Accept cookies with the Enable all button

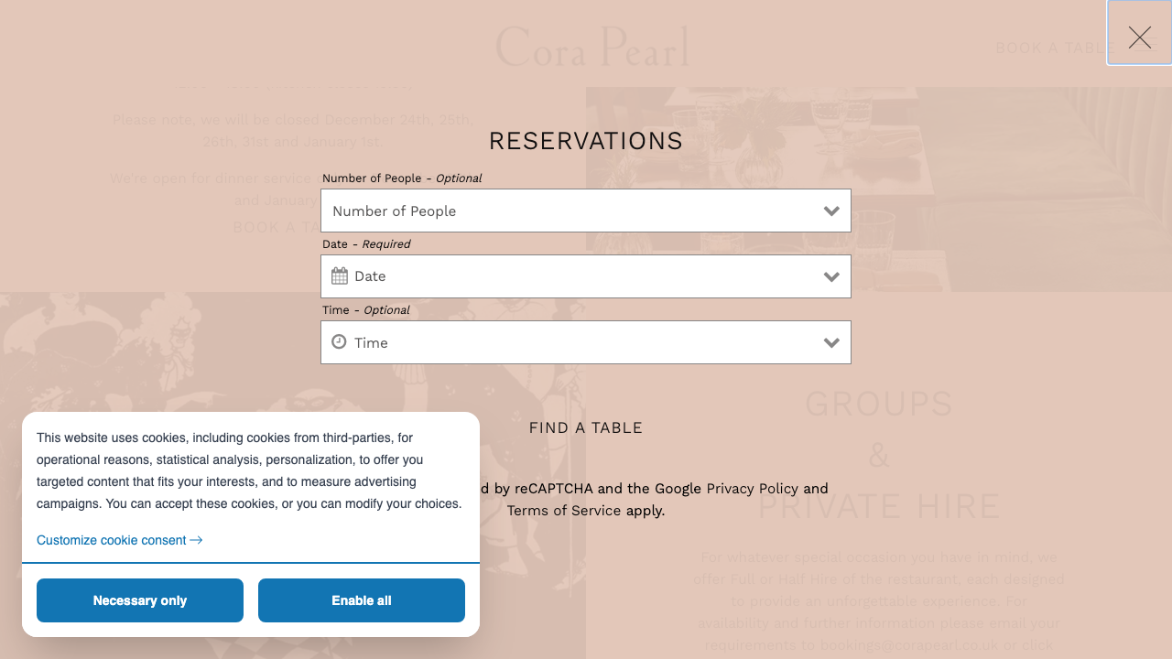361,600
